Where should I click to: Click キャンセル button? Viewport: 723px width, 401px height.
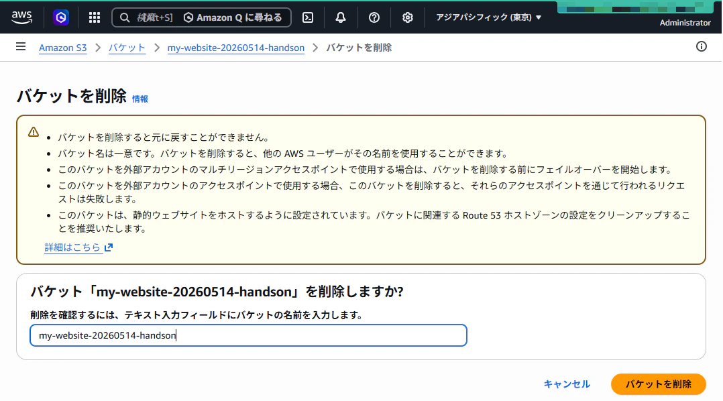point(567,384)
